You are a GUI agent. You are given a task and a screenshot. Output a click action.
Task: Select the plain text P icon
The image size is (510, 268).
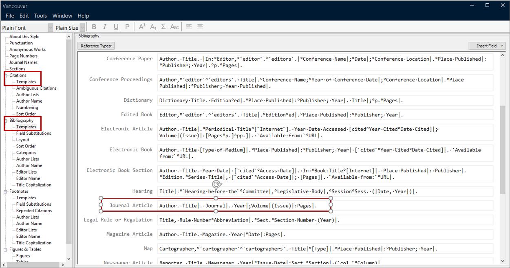point(127,27)
